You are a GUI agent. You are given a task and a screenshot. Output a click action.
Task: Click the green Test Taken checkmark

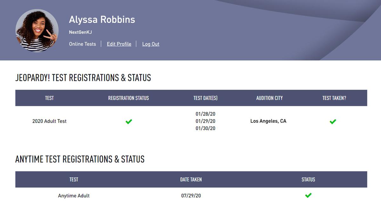pyautogui.click(x=333, y=121)
